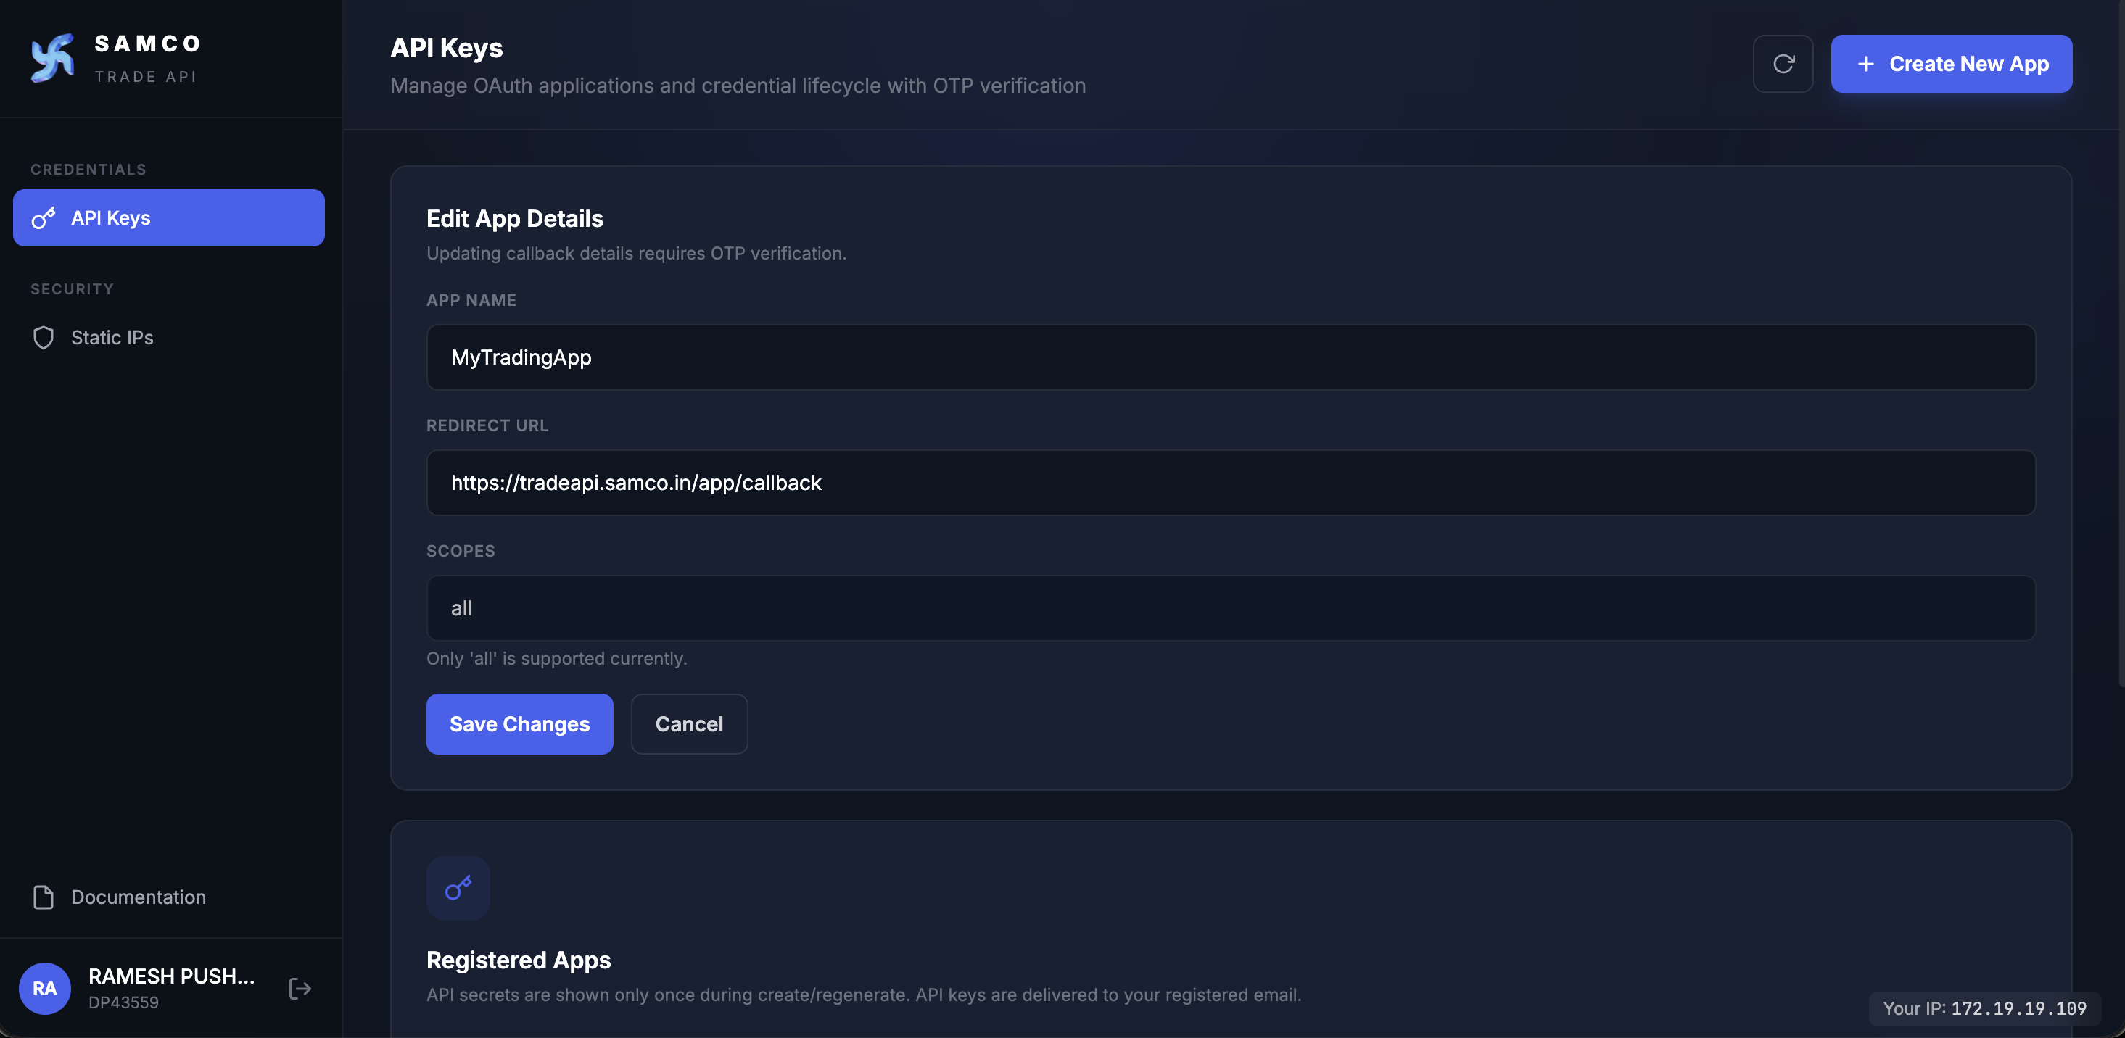Click the Samco pinwheel logo icon
Image resolution: width=2125 pixels, height=1038 pixels.
click(x=52, y=58)
